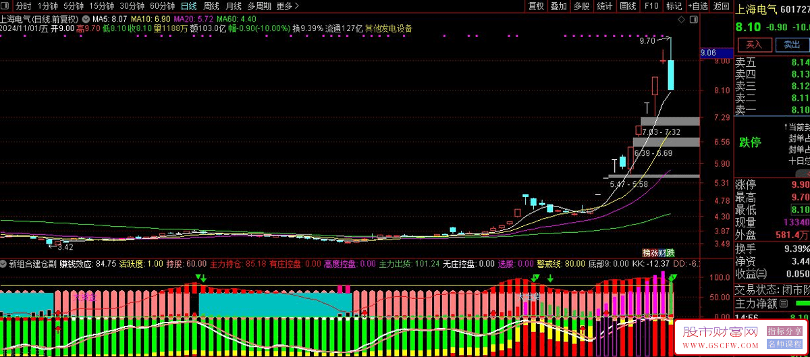This screenshot has height=357, width=810.
Task: Add stock via +自选 button
Action: click(x=698, y=6)
